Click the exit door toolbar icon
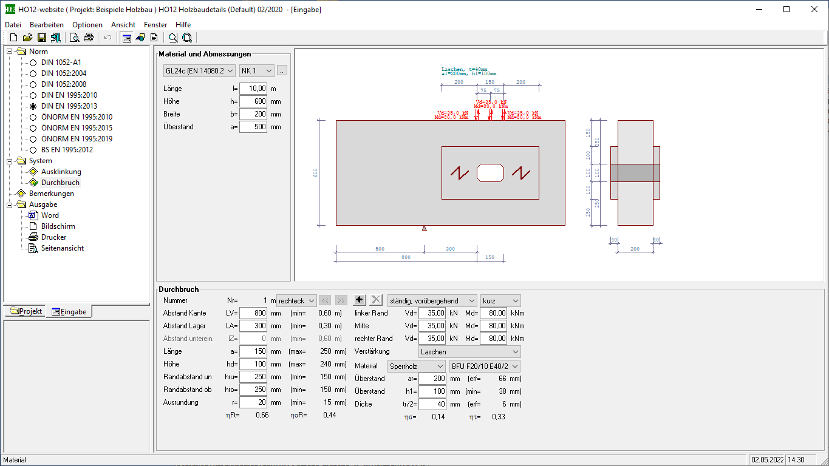 point(56,38)
